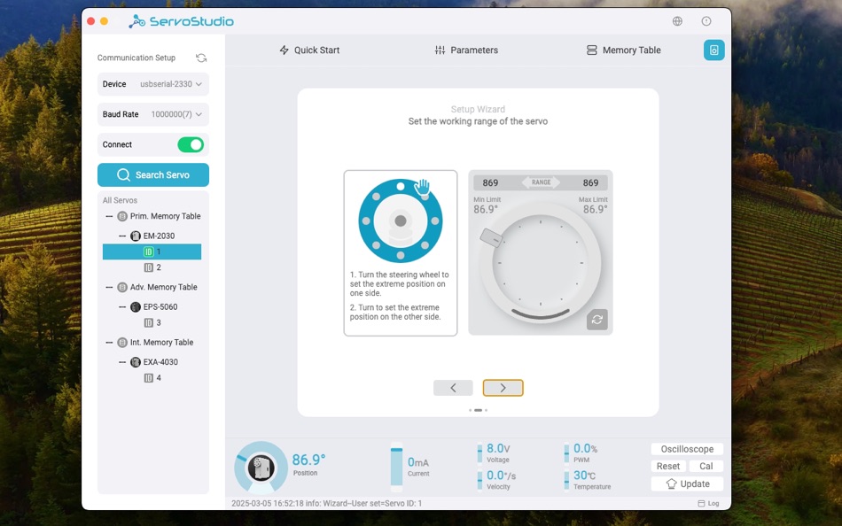Click the Int. Memory Table group icon
Viewport: 842px width, 526px height.
coord(122,343)
